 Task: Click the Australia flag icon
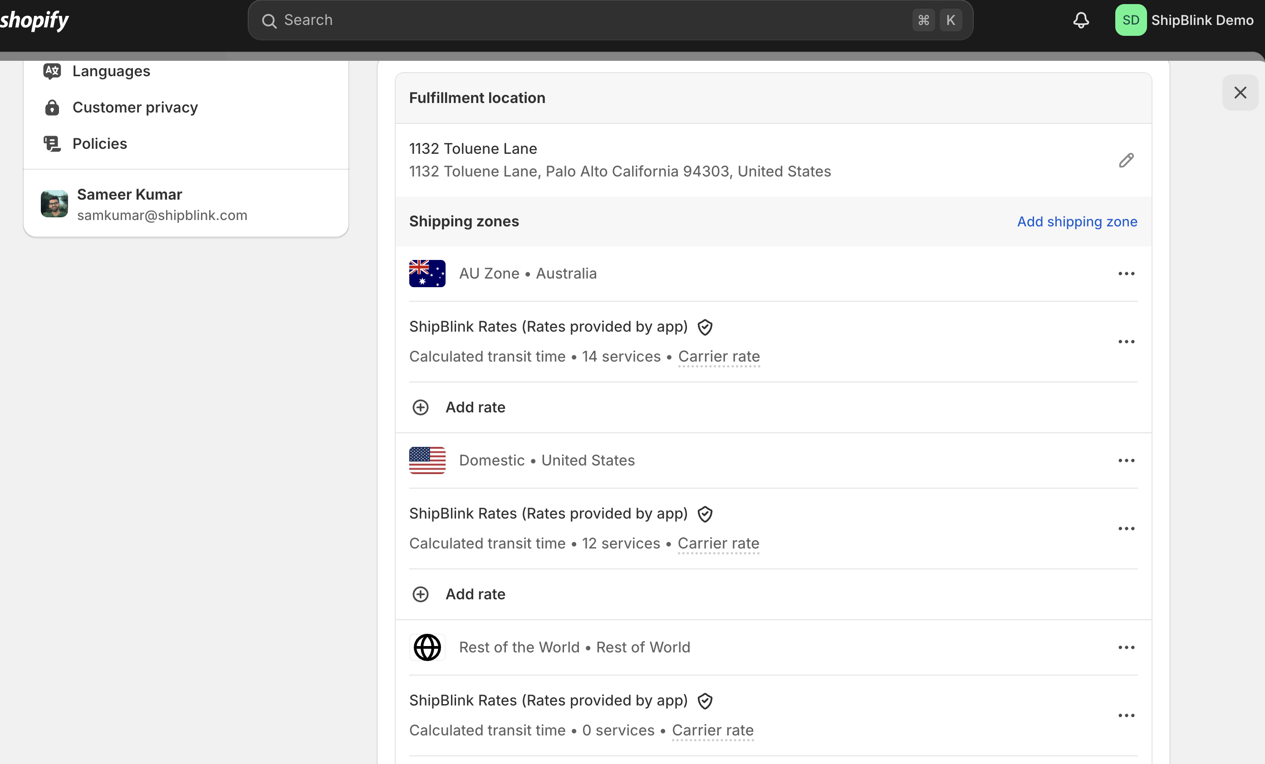[427, 273]
